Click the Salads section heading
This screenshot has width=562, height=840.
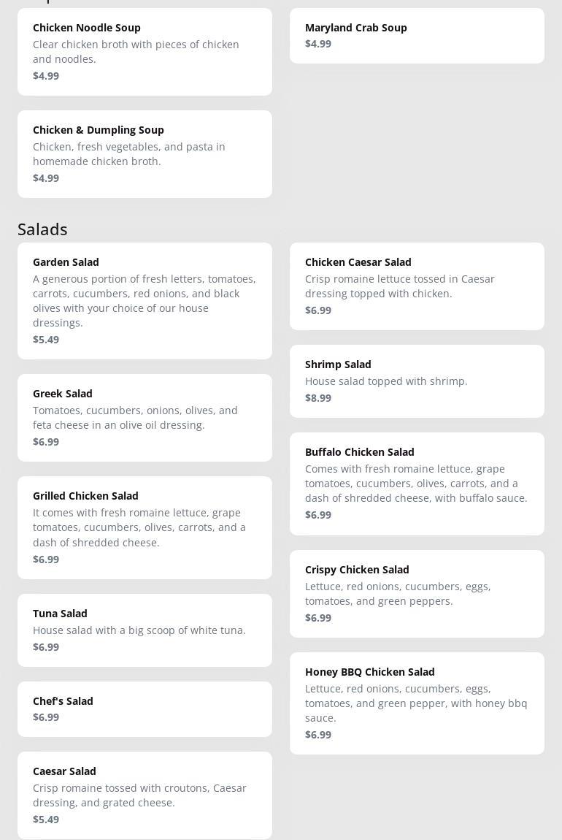tap(42, 229)
